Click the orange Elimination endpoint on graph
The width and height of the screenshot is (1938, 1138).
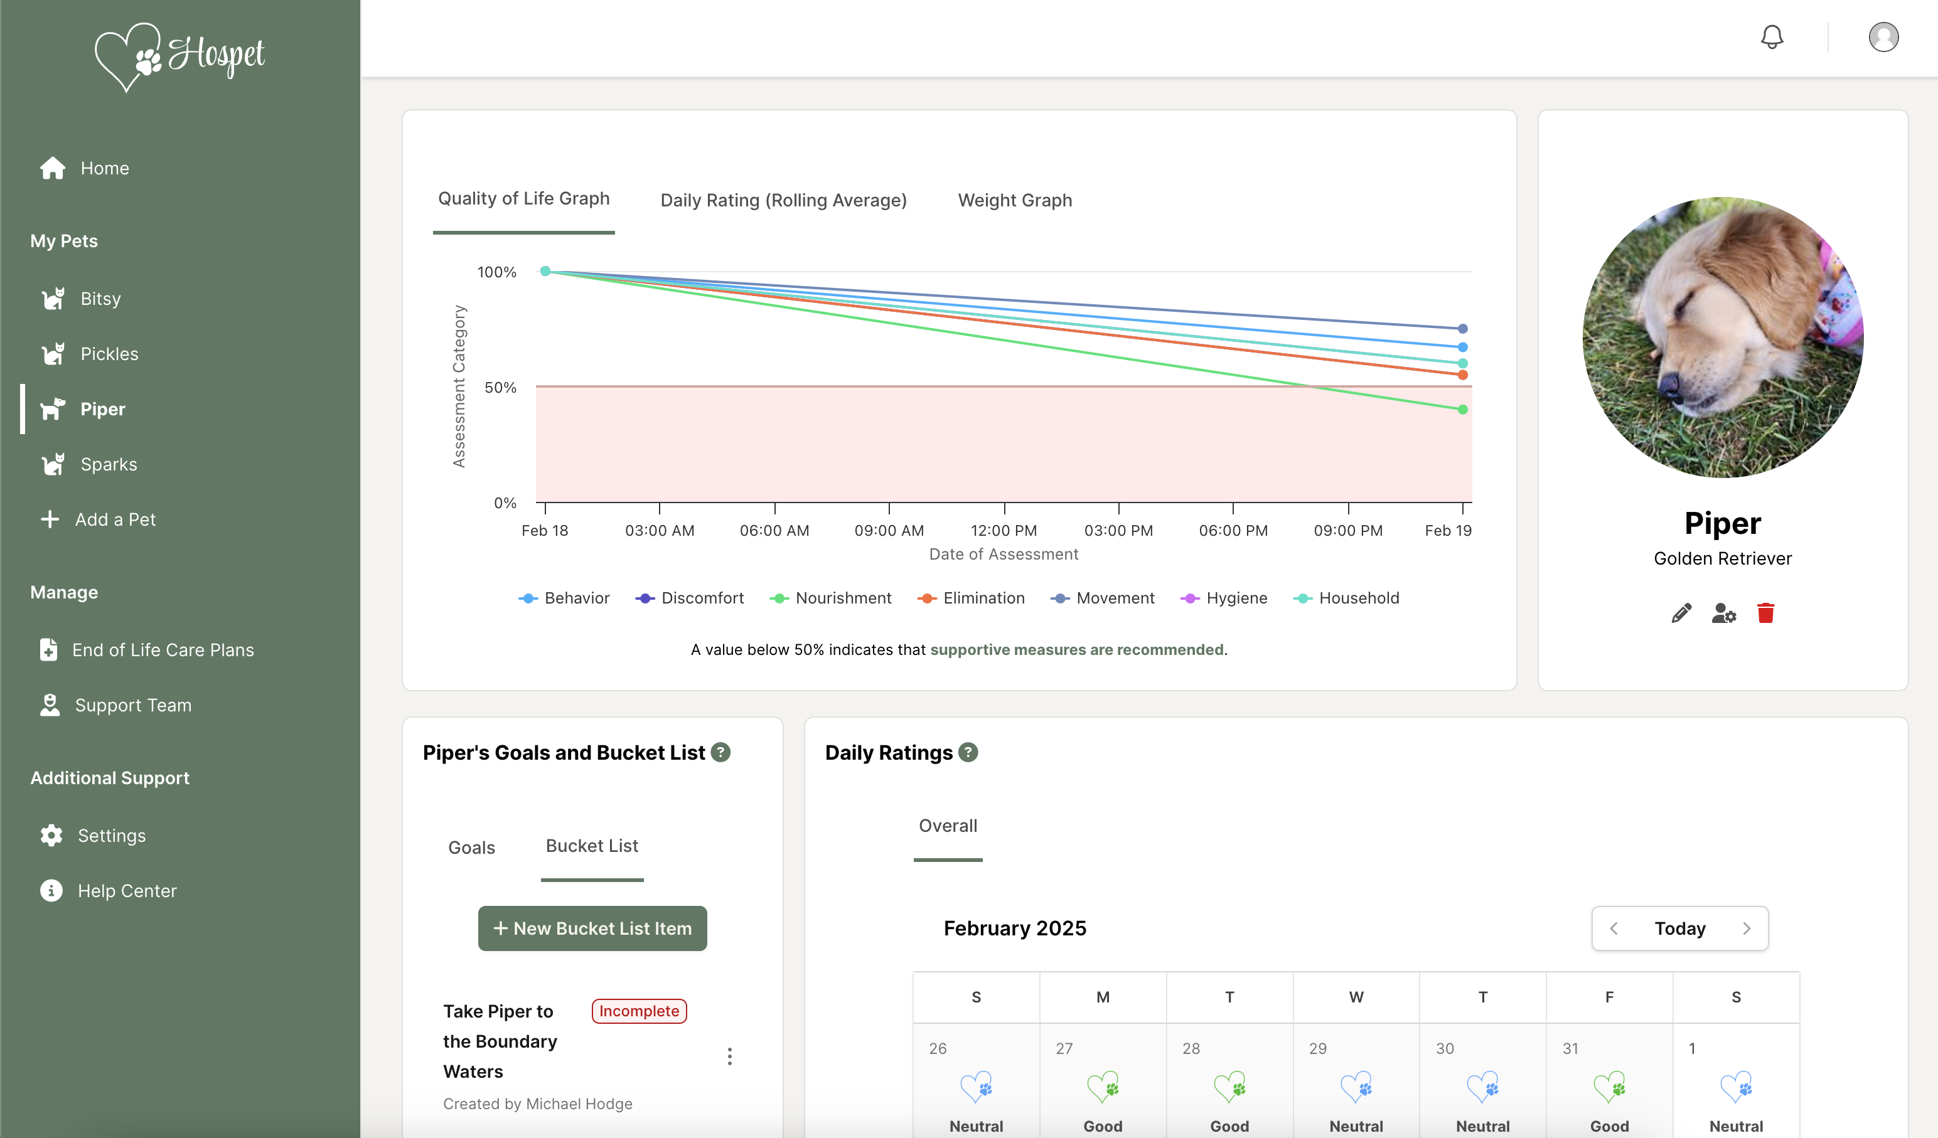tap(1463, 375)
